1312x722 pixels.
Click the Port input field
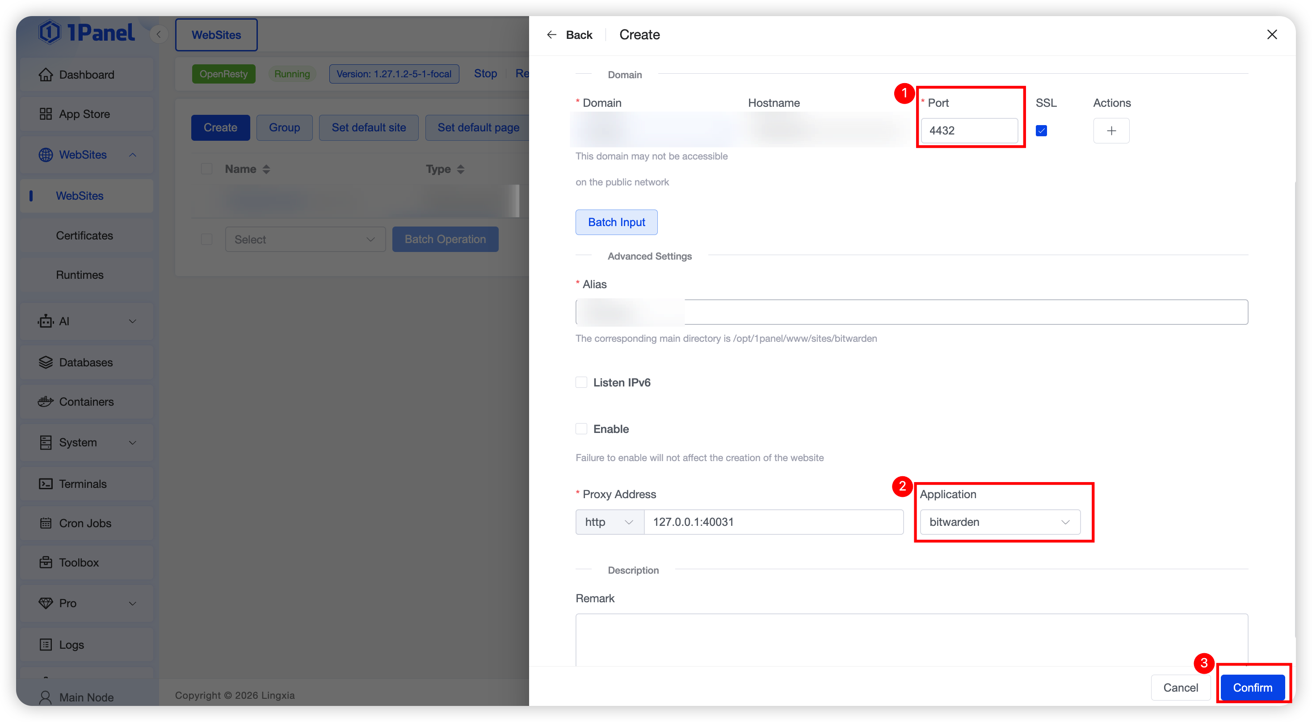969,131
